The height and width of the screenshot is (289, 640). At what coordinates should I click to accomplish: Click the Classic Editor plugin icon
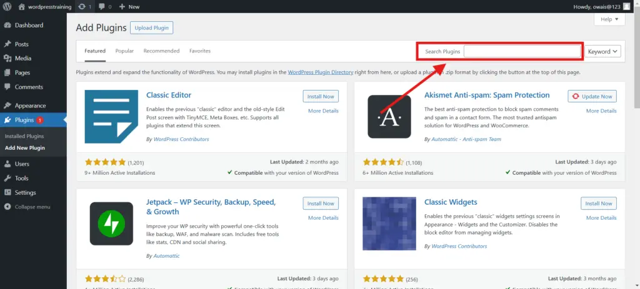tap(111, 117)
